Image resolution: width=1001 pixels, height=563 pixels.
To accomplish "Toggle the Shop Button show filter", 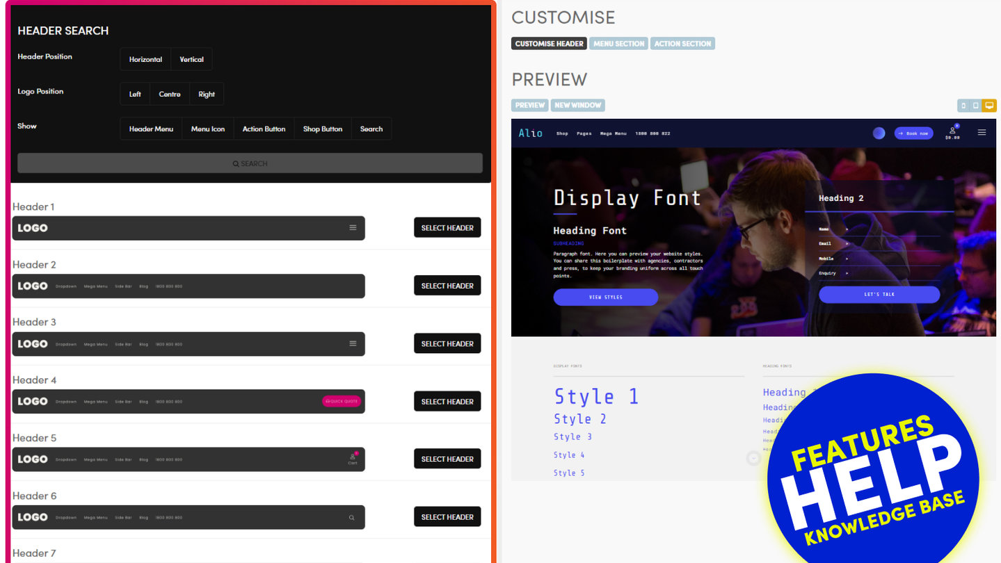I will point(322,129).
